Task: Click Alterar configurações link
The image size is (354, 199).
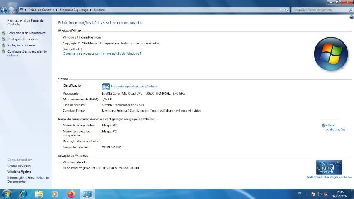Action: pyautogui.click(x=335, y=127)
